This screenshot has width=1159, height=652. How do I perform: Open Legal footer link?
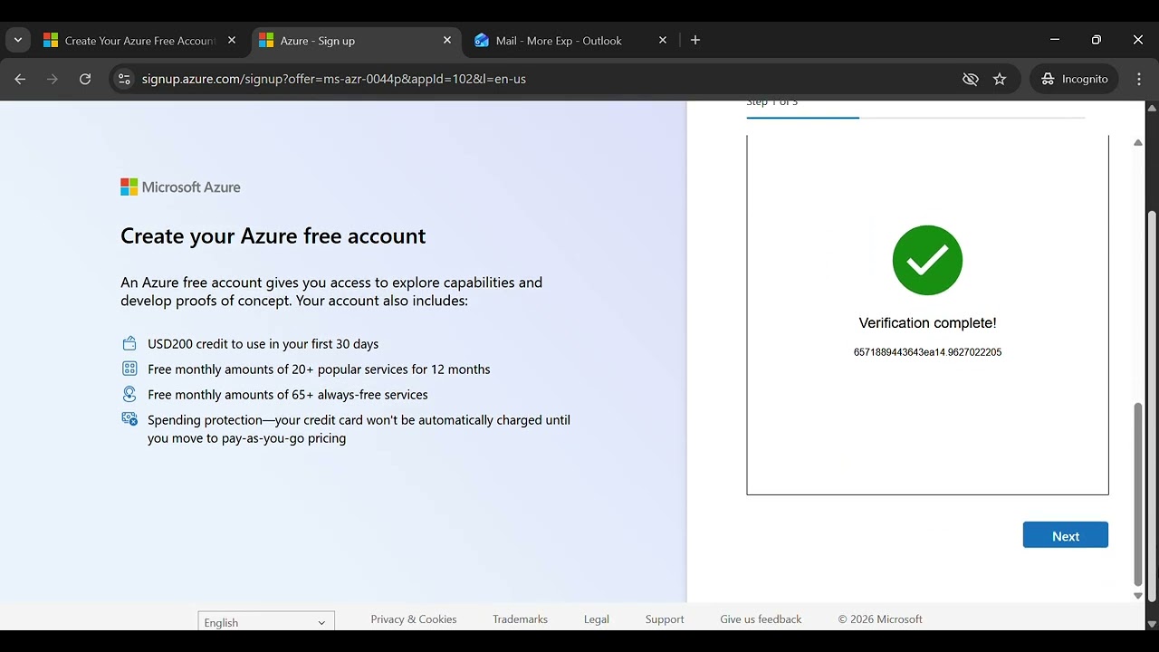(x=597, y=619)
